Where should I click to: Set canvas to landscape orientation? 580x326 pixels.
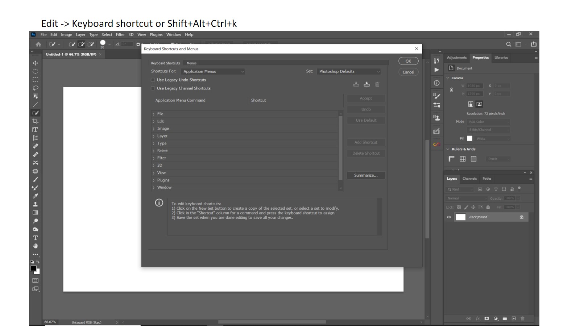coord(479,104)
